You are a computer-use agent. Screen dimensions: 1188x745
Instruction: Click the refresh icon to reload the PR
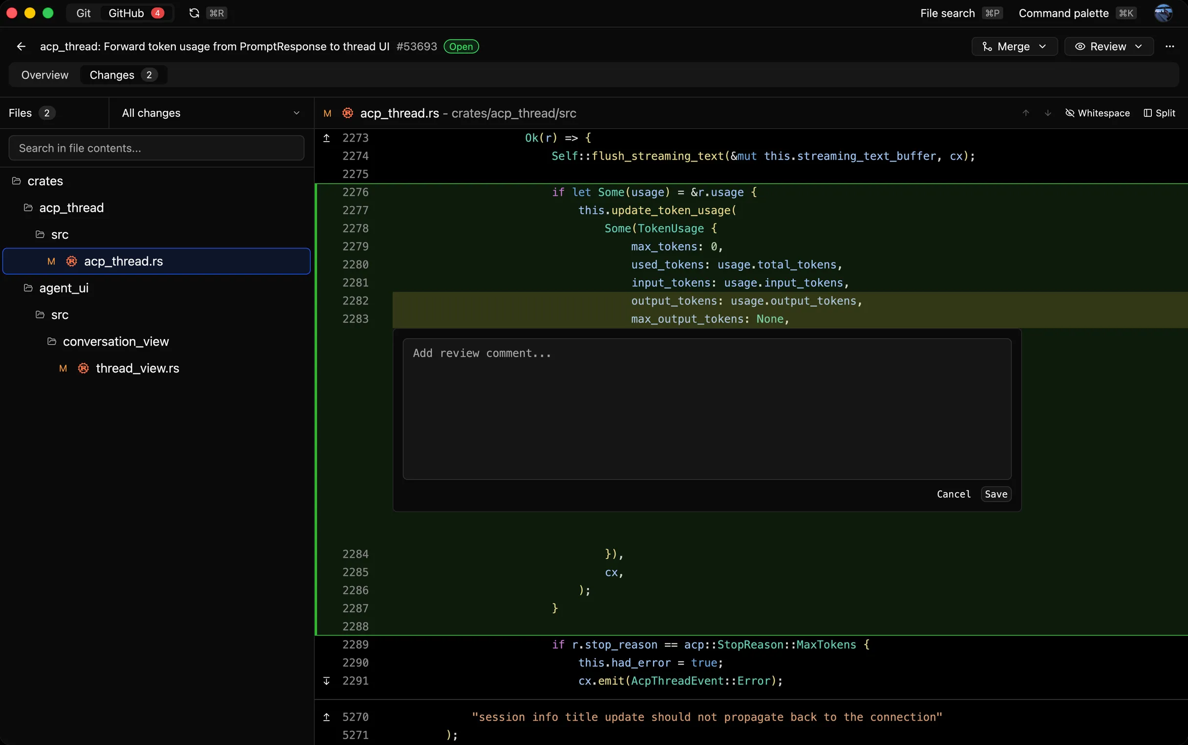[194, 13]
